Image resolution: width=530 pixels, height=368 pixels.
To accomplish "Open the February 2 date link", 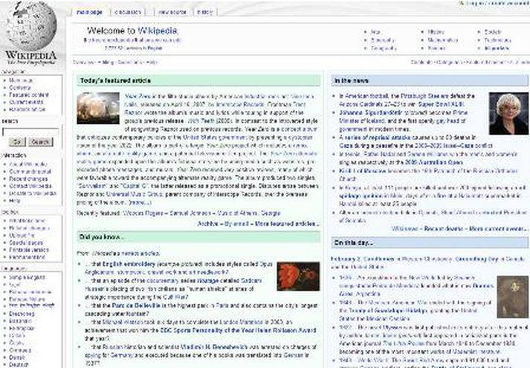I will [345, 259].
